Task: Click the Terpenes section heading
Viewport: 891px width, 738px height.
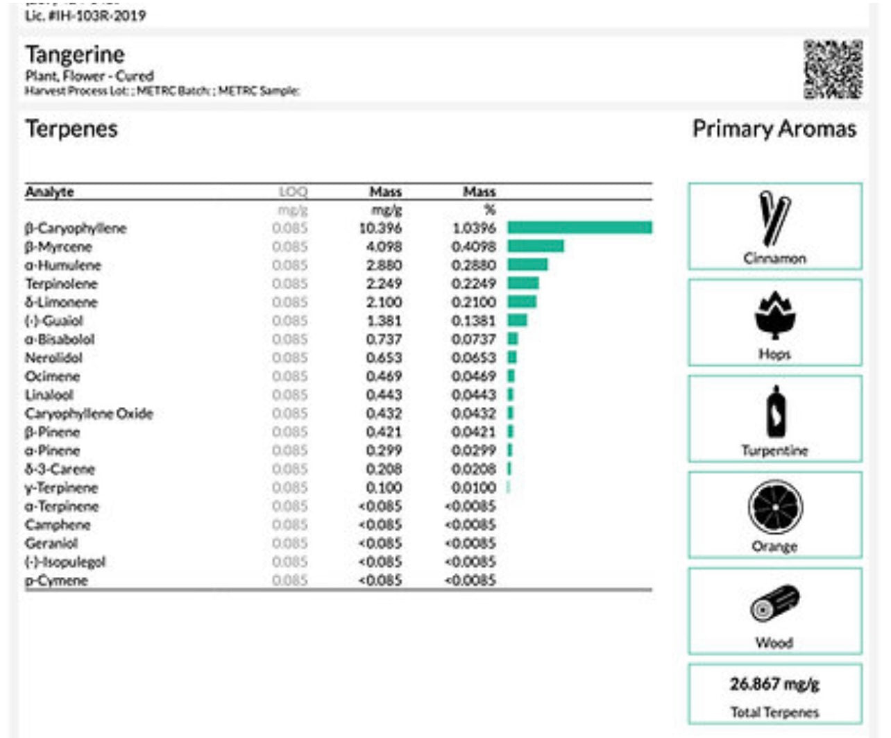Action: [x=71, y=129]
